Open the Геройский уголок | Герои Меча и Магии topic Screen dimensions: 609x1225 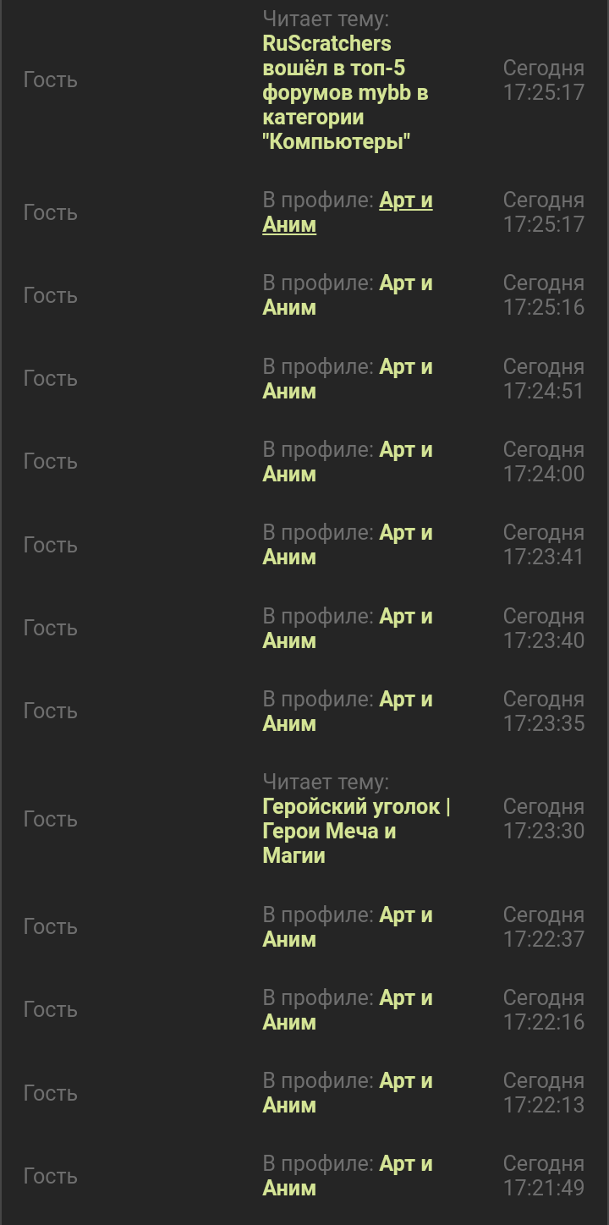[355, 831]
